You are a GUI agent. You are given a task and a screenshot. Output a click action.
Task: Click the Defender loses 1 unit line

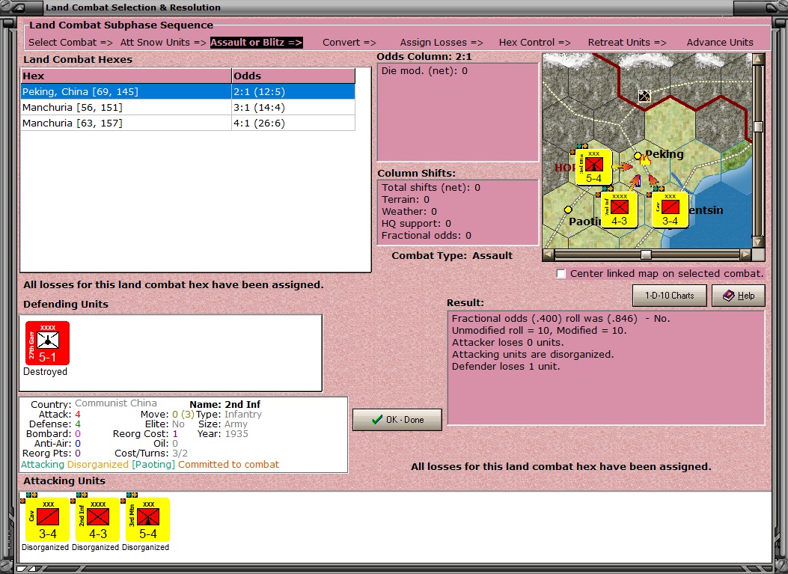click(x=506, y=367)
